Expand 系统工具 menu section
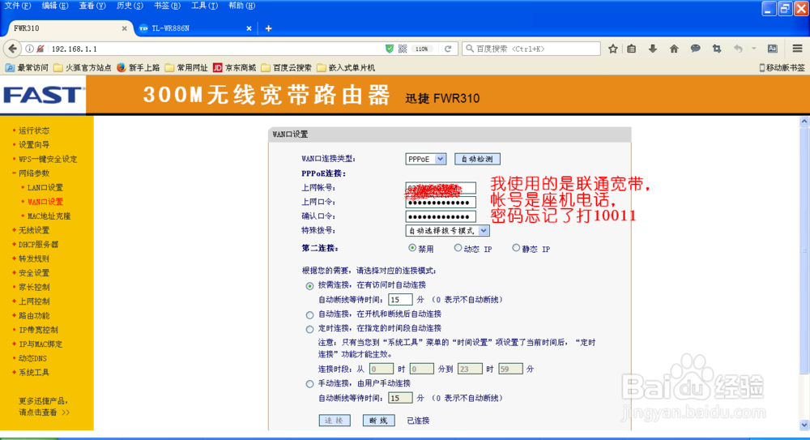Image resolution: width=810 pixels, height=440 pixels. (x=34, y=372)
